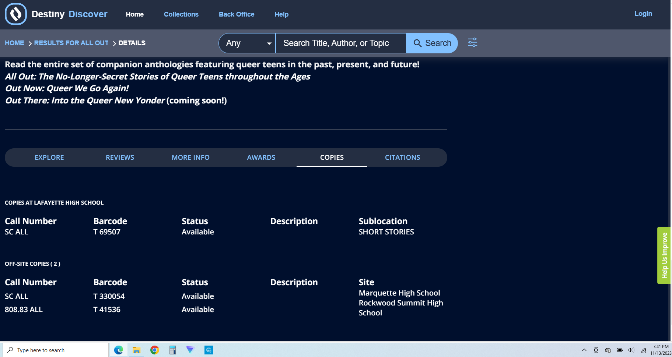Switch to the EXPLORE tab
Viewport: 672px width, 357px height.
pyautogui.click(x=49, y=158)
